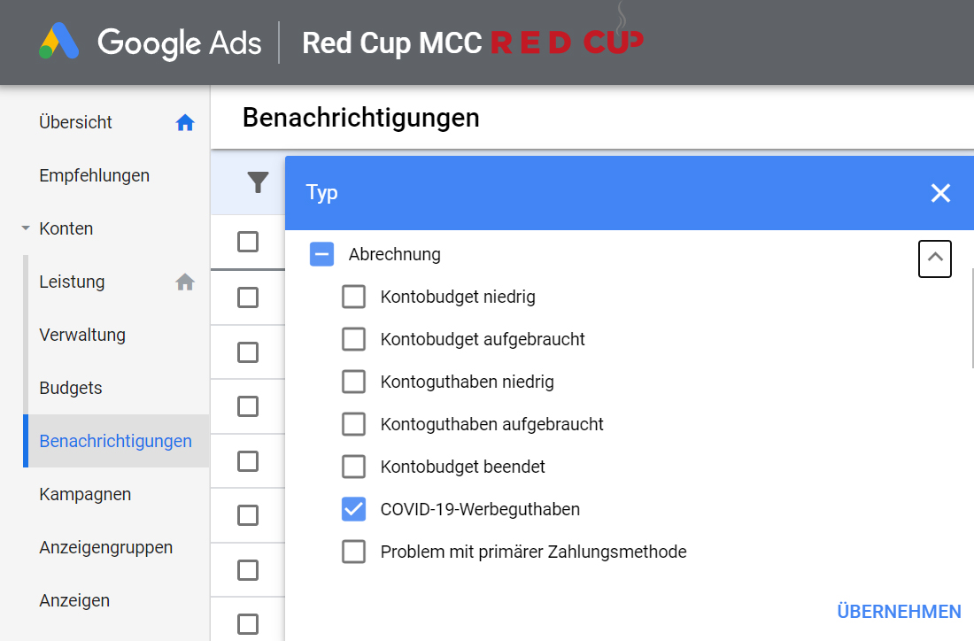Click the blue home icon beside Übersicht
The width and height of the screenshot is (974, 641).
(x=185, y=123)
